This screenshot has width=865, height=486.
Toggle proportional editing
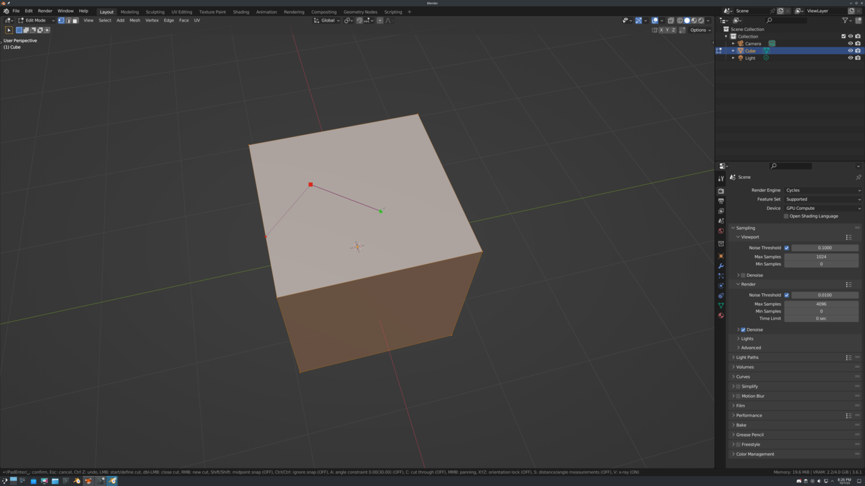pyautogui.click(x=380, y=20)
